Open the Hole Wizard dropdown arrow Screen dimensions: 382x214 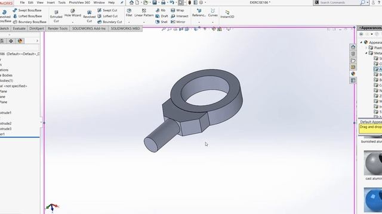pos(73,23)
